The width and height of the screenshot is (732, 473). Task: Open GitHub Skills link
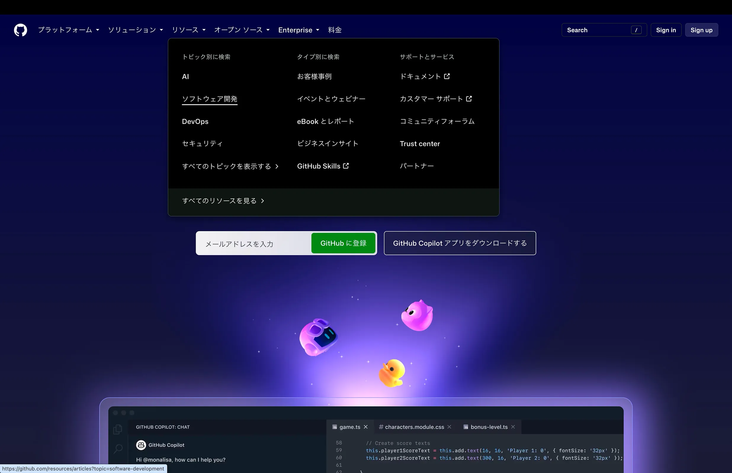coord(323,166)
